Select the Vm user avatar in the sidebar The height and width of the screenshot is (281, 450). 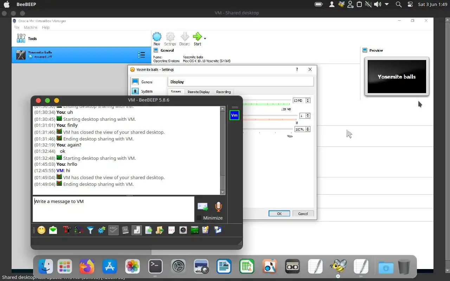click(234, 115)
